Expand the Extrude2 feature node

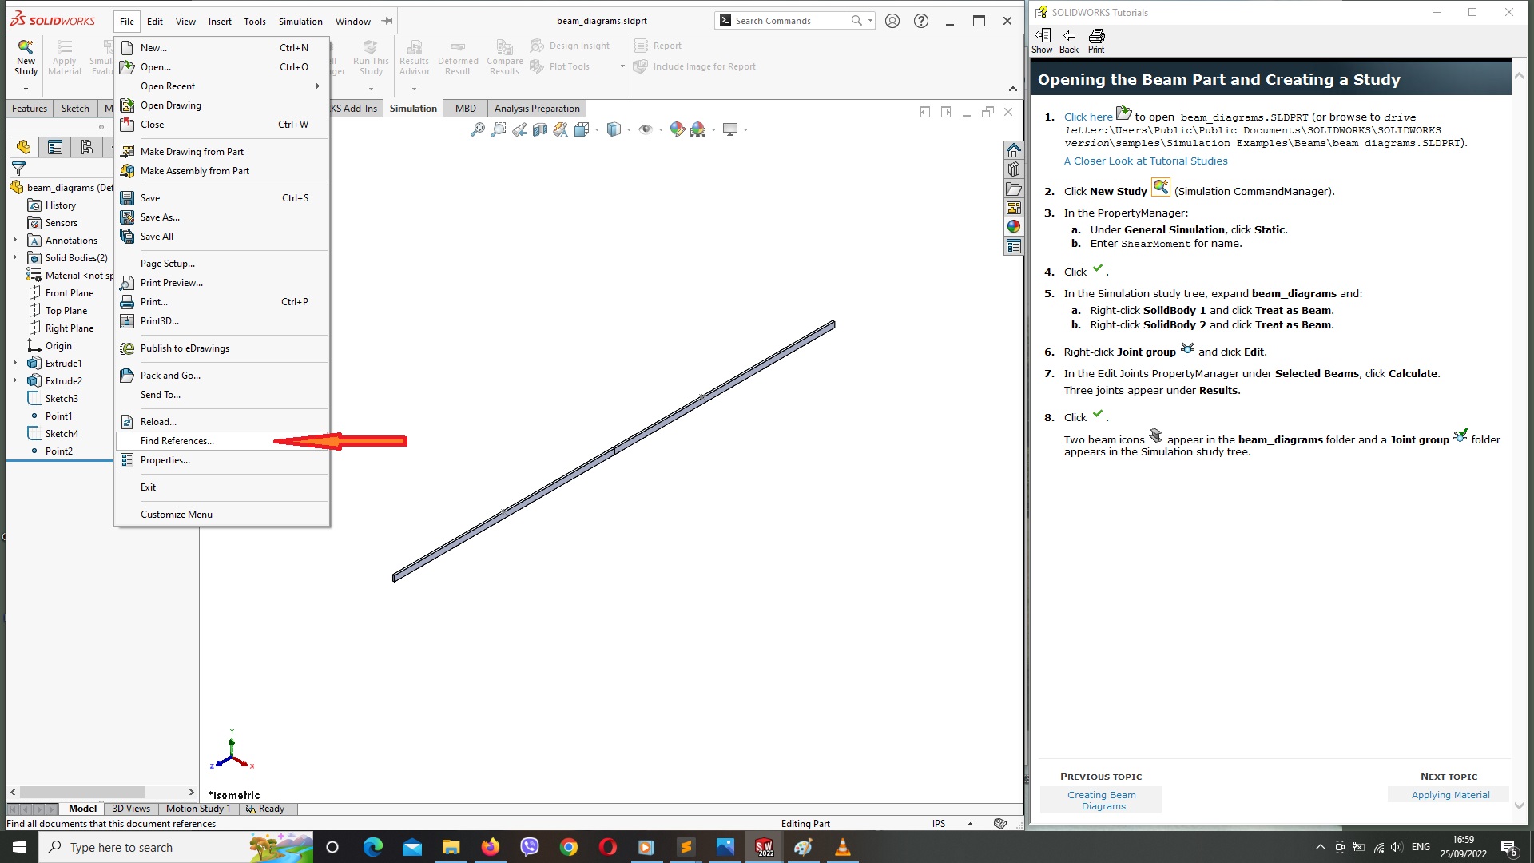point(15,381)
